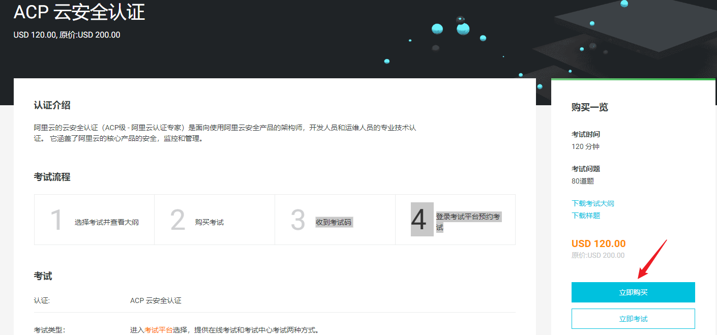The image size is (717, 335).
Task: Select step 4 登录考试平台预约考试
Action: coord(455,219)
